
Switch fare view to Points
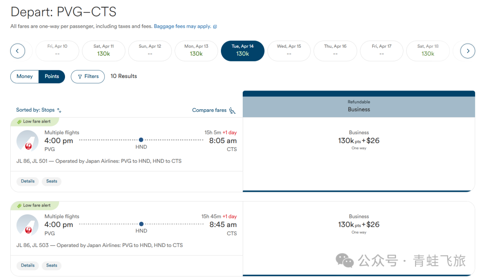(x=52, y=76)
